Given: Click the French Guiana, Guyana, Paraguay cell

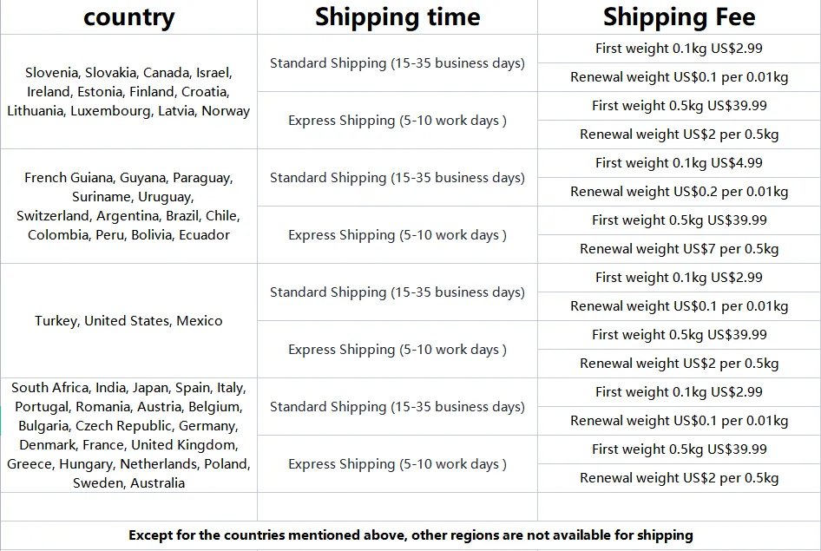Looking at the screenshot, I should (x=128, y=207).
